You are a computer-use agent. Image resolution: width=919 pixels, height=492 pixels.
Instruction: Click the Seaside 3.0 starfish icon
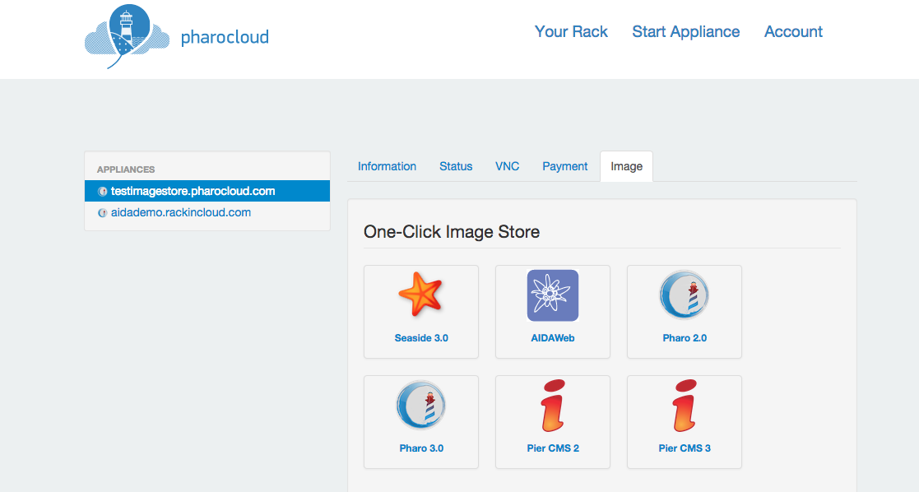420,295
